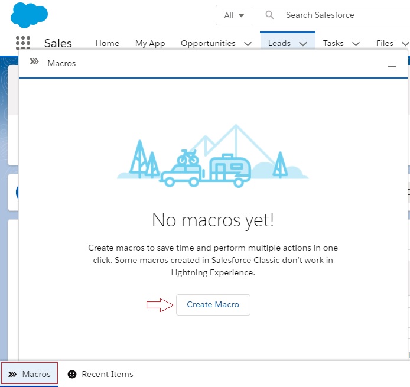Click the No macros yet! heading
The width and height of the screenshot is (410, 387).
[x=213, y=220]
